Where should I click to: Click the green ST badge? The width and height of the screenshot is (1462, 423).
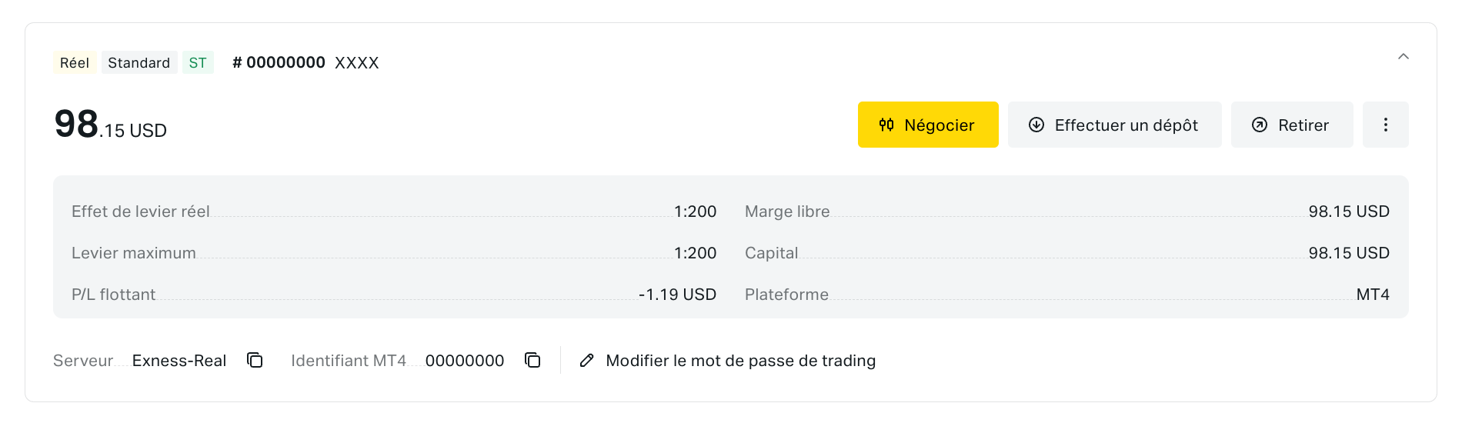coord(198,62)
